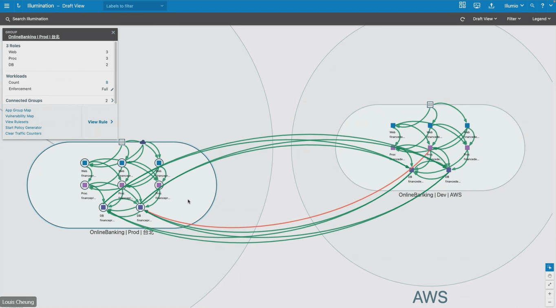This screenshot has width=556, height=308.
Task: Close the OnlineBanking Prod group panel
Action: [113, 33]
